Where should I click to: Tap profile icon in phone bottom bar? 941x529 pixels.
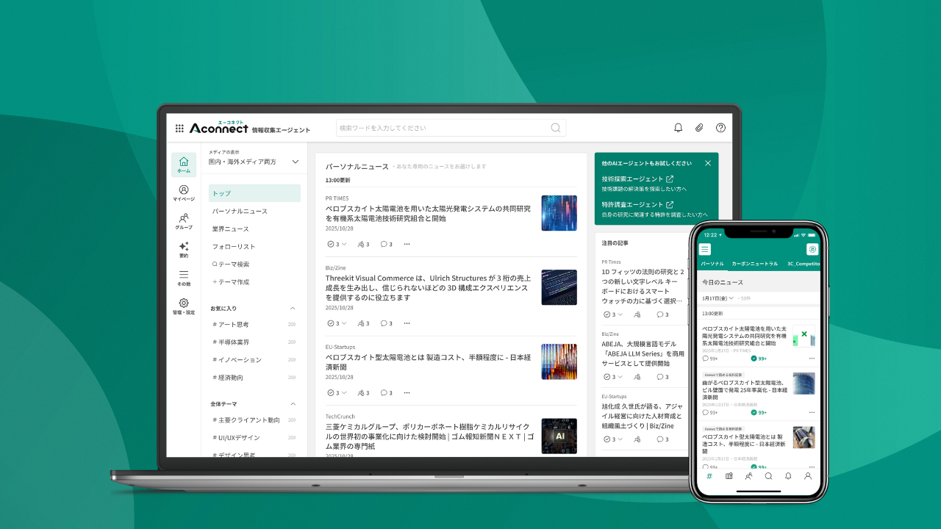[x=808, y=476]
